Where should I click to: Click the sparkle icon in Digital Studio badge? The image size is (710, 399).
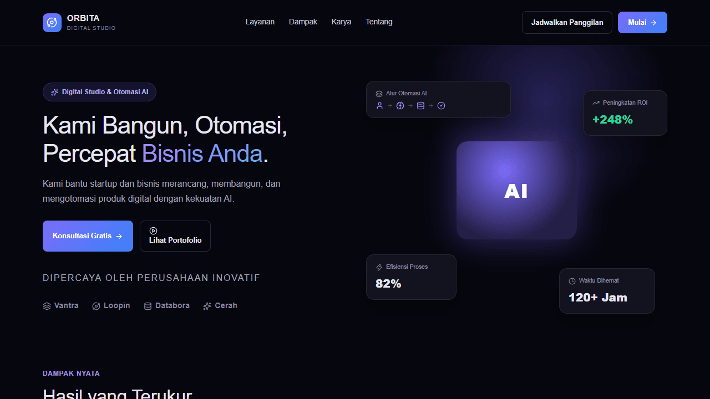pyautogui.click(x=54, y=92)
